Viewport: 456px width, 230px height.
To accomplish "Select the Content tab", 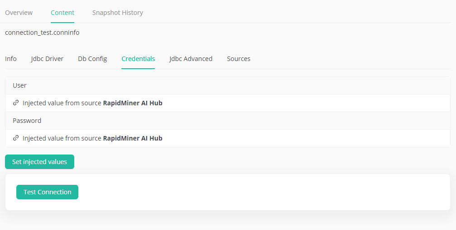I will pos(62,13).
